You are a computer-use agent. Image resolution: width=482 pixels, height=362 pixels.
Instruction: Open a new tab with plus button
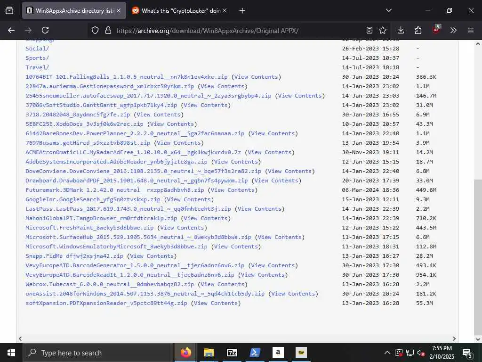click(242, 11)
